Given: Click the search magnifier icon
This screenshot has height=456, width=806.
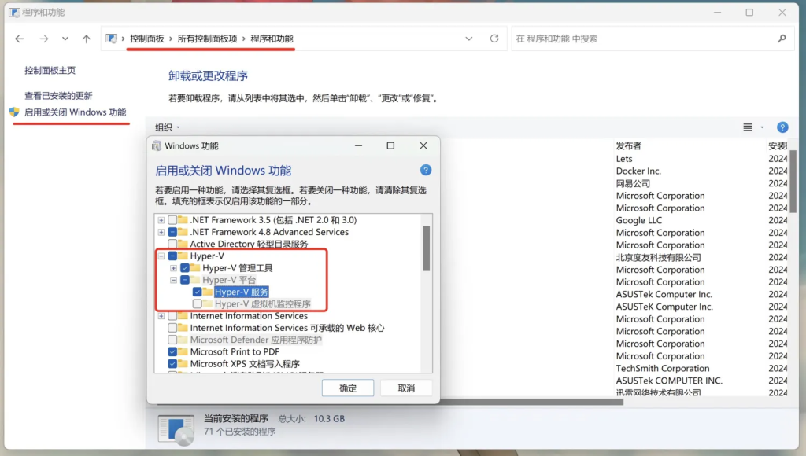Looking at the screenshot, I should click(x=782, y=39).
